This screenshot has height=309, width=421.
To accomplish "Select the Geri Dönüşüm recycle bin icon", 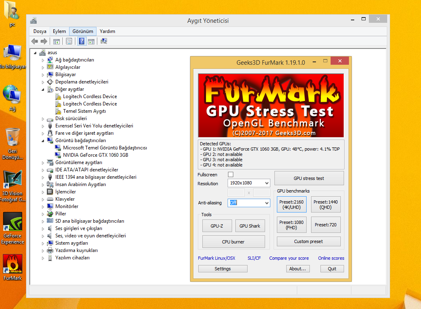I will pyautogui.click(x=12, y=144).
